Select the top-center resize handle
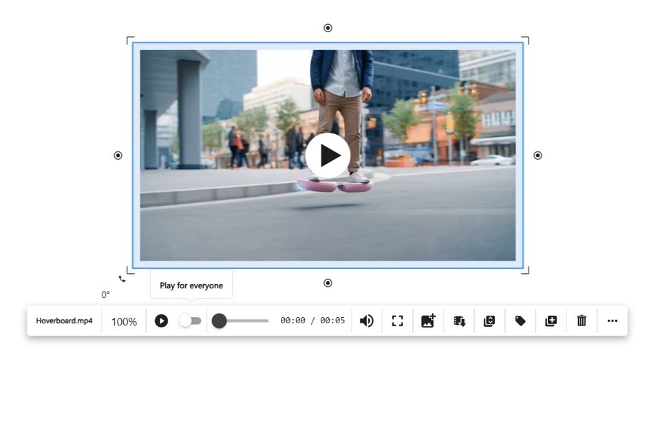 328,28
